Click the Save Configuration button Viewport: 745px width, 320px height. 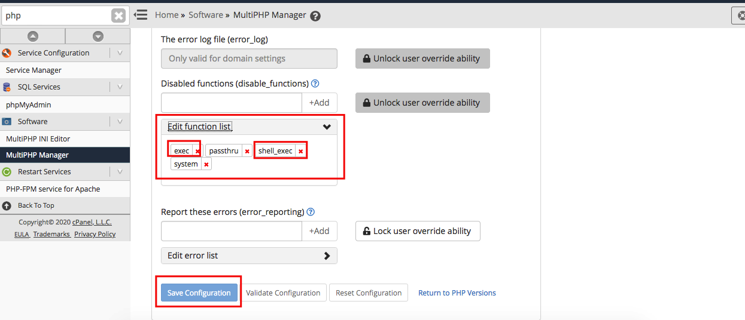pyautogui.click(x=199, y=293)
